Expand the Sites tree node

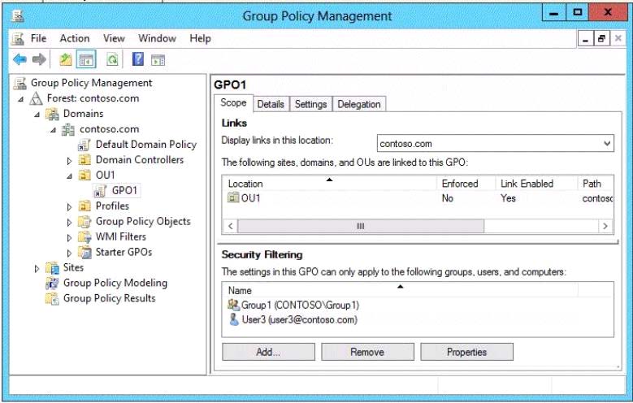point(37,268)
